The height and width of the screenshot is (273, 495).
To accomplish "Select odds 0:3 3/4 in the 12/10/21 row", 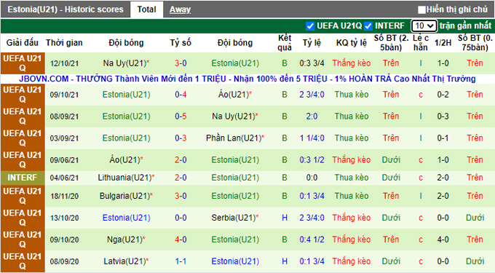I will tap(312, 63).
